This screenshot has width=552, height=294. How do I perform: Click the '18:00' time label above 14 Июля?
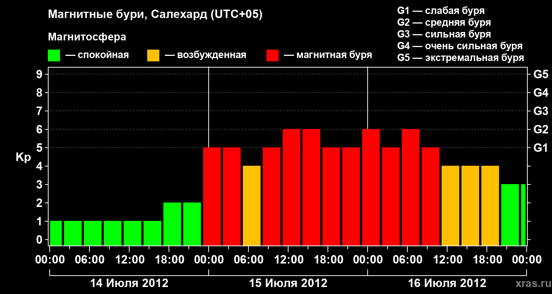click(169, 260)
